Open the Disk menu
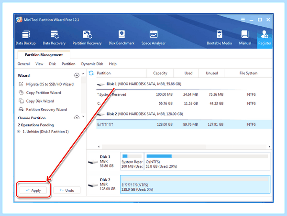 [x=52, y=64]
